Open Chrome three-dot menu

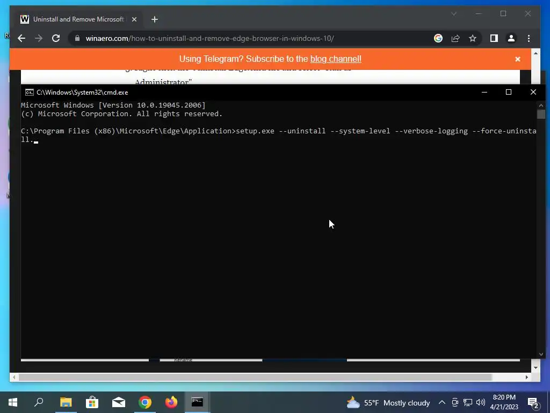(x=529, y=38)
